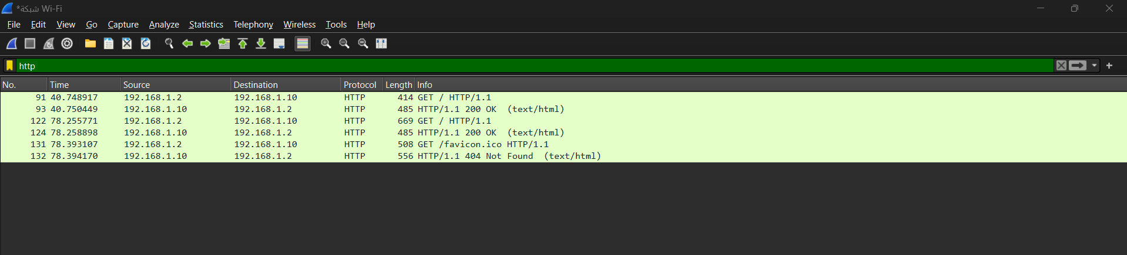Start capturing packets with shark fin icon

click(12, 43)
